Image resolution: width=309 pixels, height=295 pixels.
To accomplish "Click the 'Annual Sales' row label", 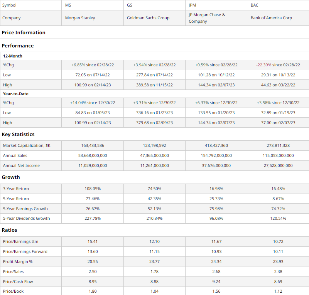I will click(x=15, y=156).
